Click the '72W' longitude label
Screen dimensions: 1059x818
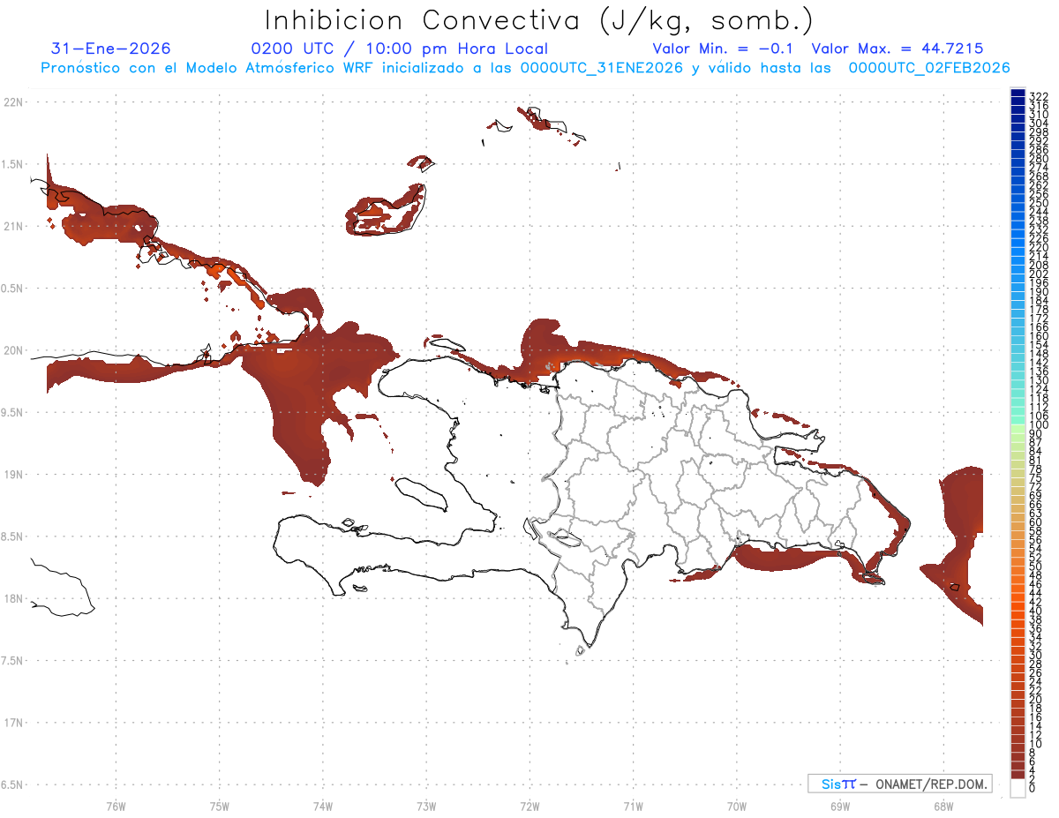530,806
